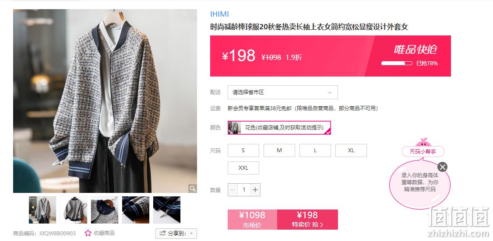Select size S
Image resolution: width=493 pixels, height=241 pixels.
(243, 150)
